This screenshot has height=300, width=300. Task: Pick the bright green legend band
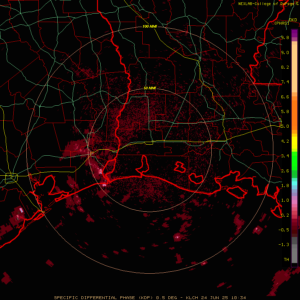(x=294, y=161)
